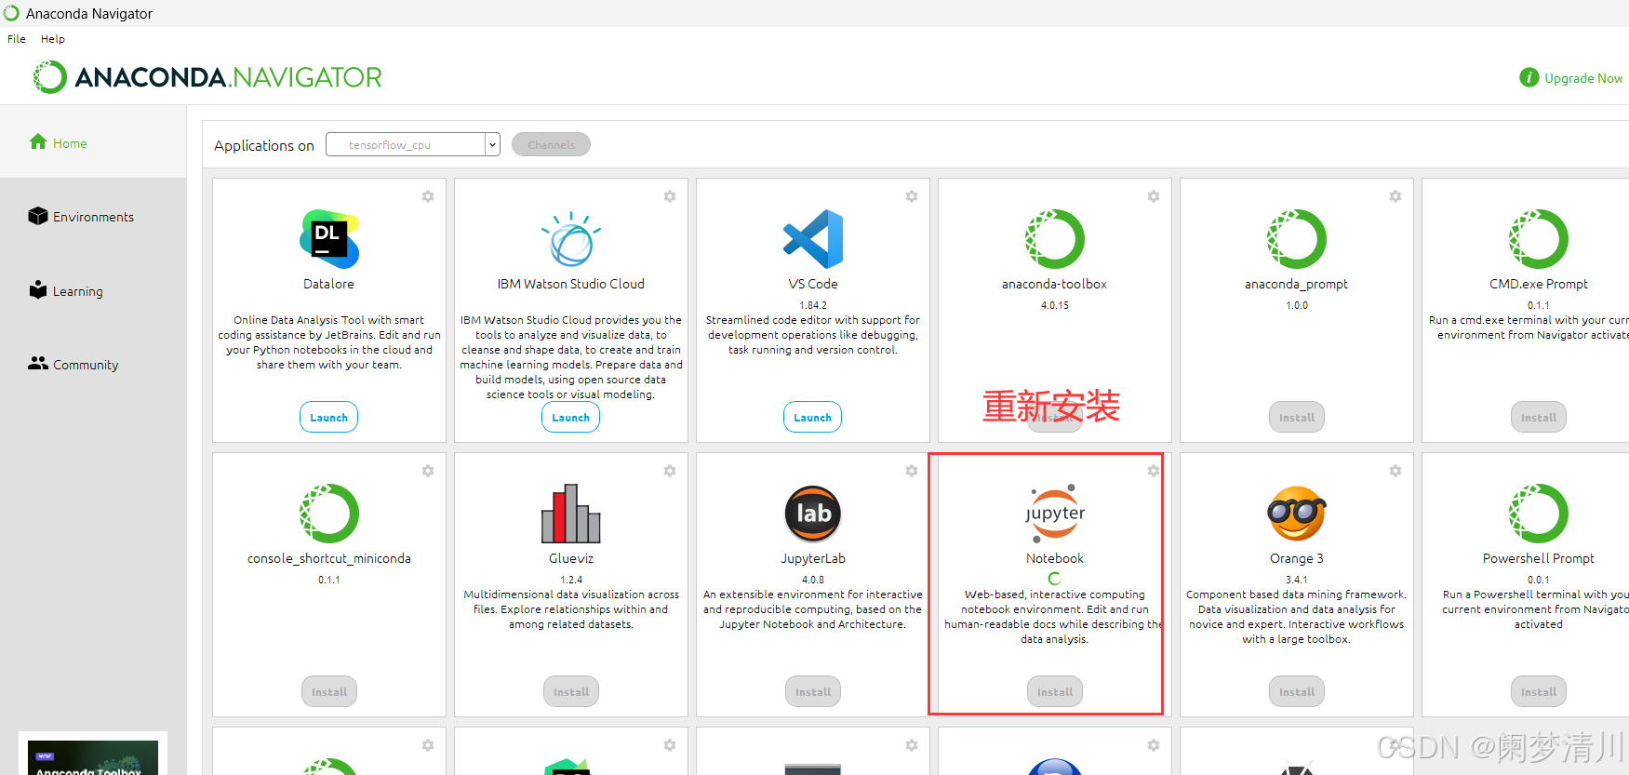Open the tensorflow_cpu environment dropdown

click(413, 144)
